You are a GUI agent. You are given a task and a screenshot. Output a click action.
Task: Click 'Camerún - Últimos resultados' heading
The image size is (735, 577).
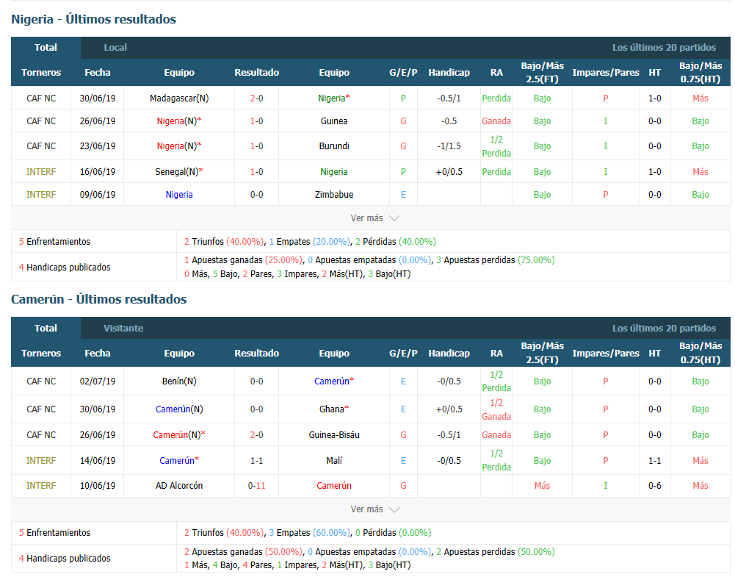click(x=99, y=299)
